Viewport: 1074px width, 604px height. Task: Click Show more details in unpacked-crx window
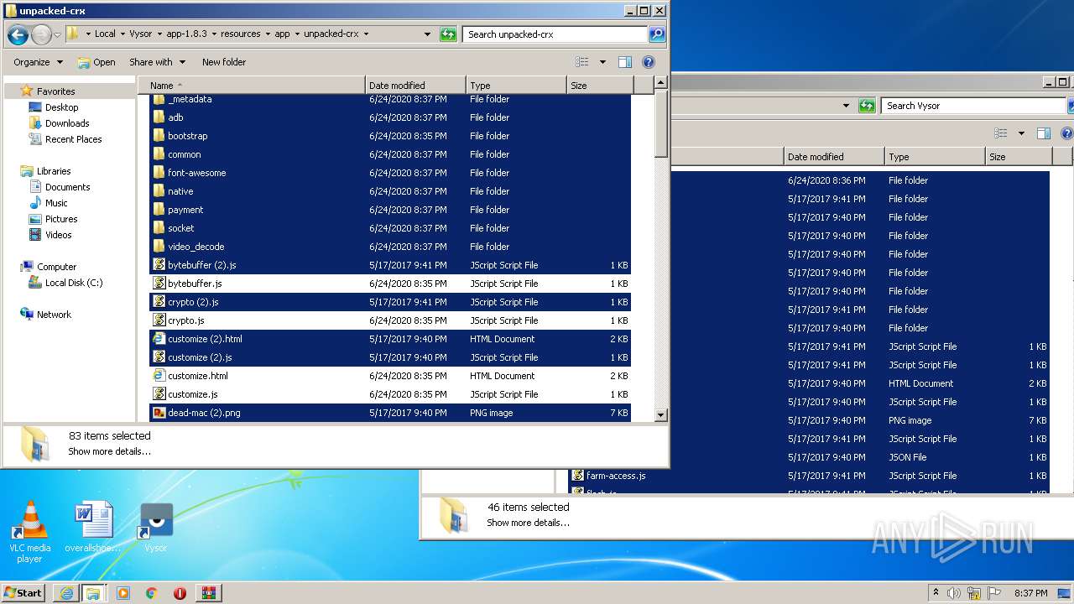click(x=110, y=451)
